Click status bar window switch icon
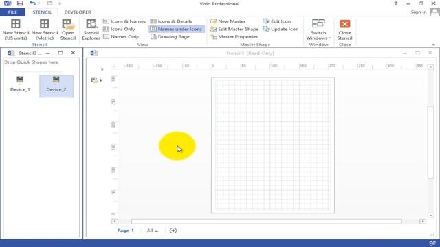 click(432, 243)
